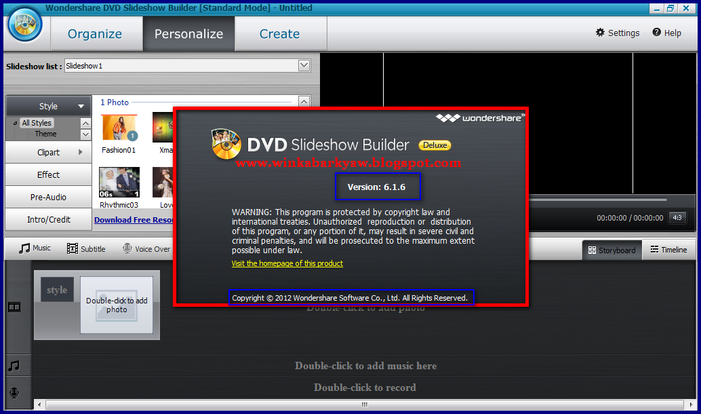
Task: Open Settings via the gear icon
Action: pos(601,32)
